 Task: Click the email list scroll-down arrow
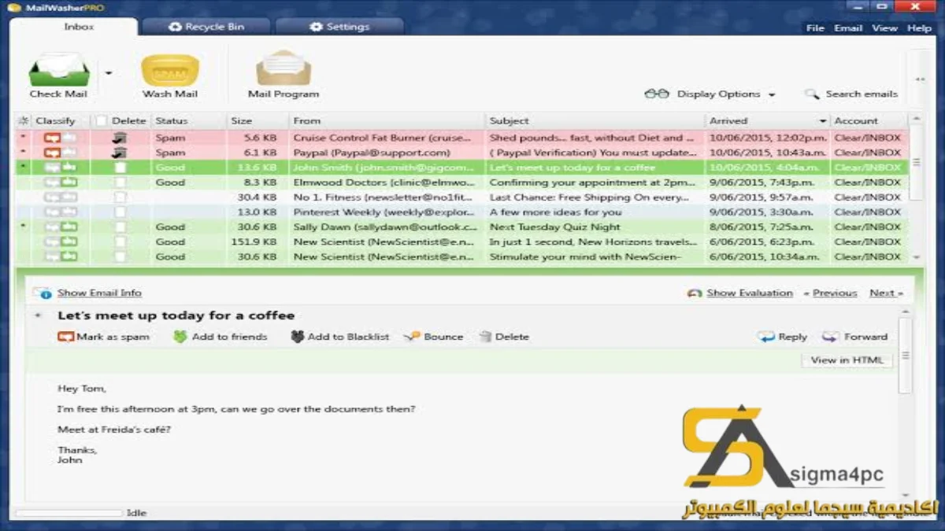click(916, 257)
